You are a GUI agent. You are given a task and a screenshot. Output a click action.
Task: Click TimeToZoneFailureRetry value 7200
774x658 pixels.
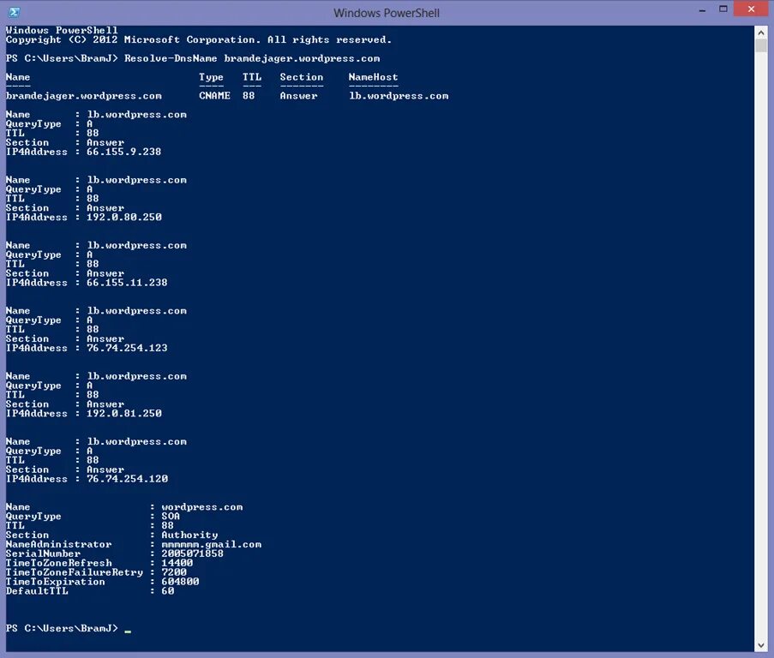[x=174, y=572]
